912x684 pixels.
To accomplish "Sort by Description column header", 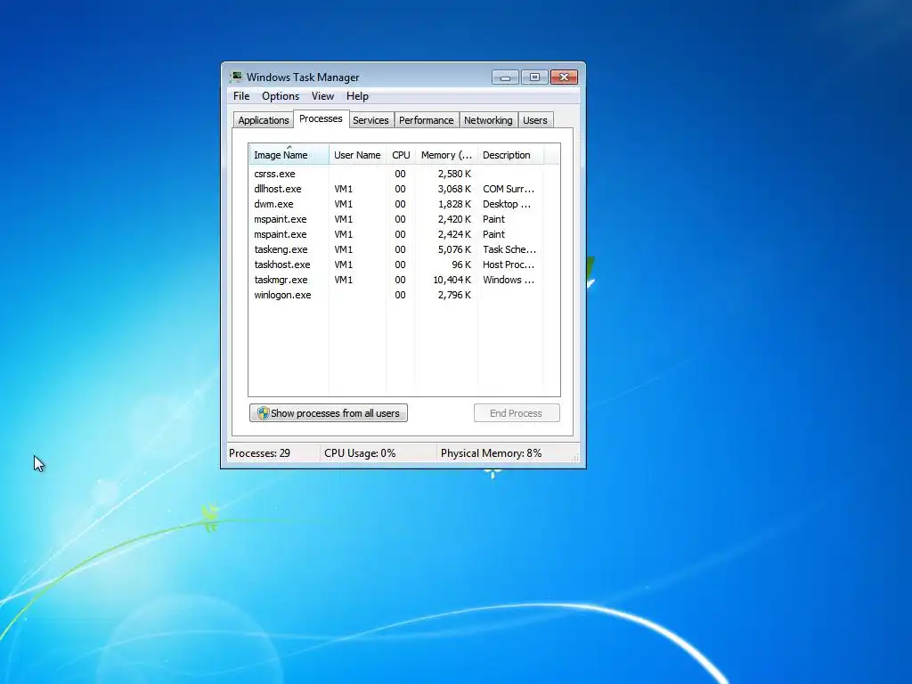I will 510,155.
